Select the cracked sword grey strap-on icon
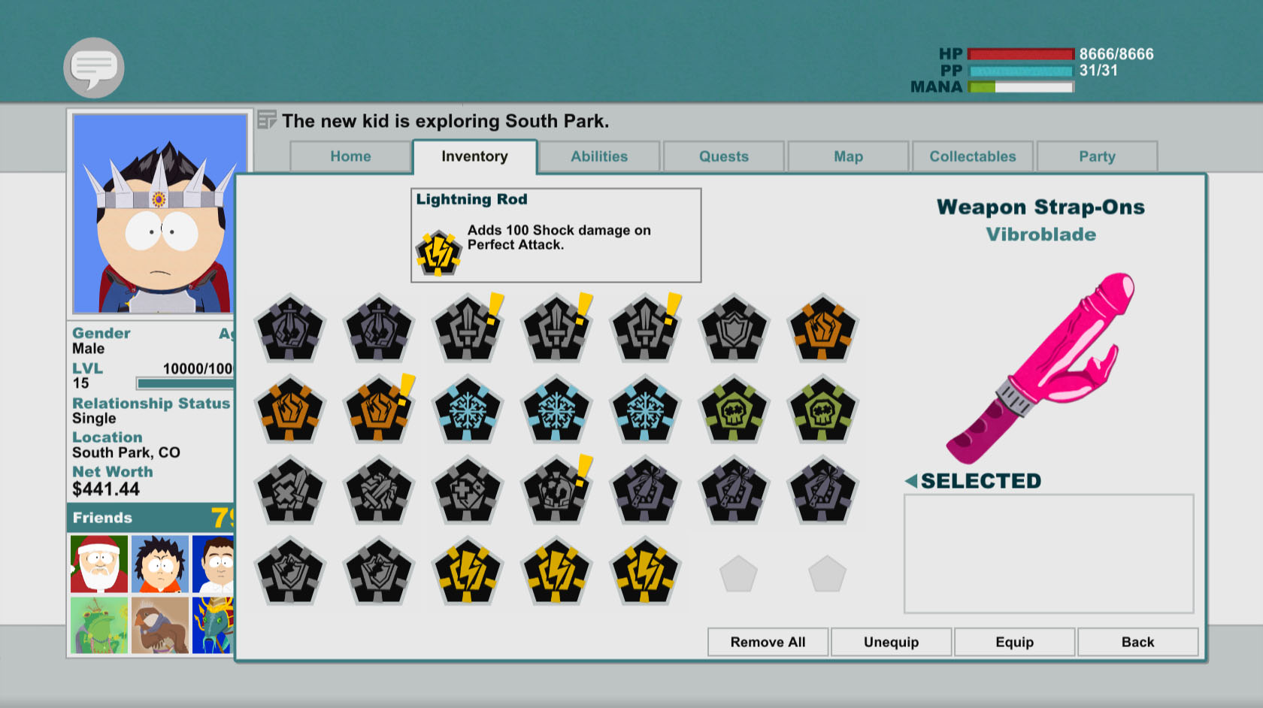1263x708 pixels. click(x=378, y=491)
